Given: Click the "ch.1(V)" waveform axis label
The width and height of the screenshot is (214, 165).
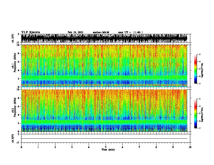Looking at the screenshot, I should [13, 38].
